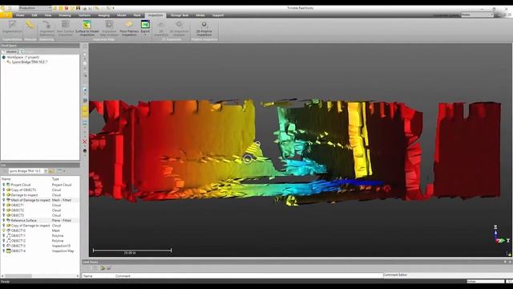Switch to the Drawing ribbon tab
The width and height of the screenshot is (513, 289).
pos(64,15)
